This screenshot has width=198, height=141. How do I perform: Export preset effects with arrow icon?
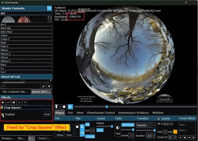coord(193,138)
